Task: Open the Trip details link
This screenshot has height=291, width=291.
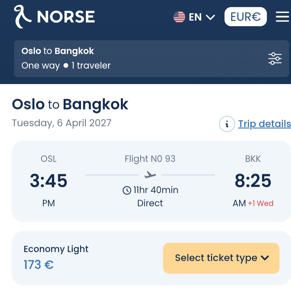Action: [264, 124]
